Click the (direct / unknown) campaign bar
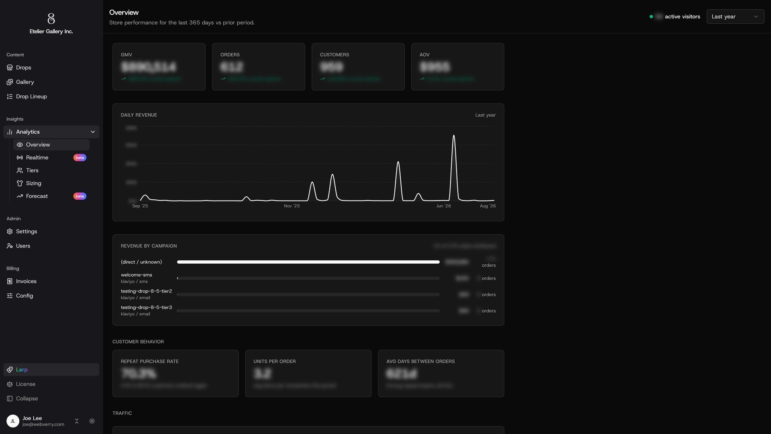 click(308, 262)
